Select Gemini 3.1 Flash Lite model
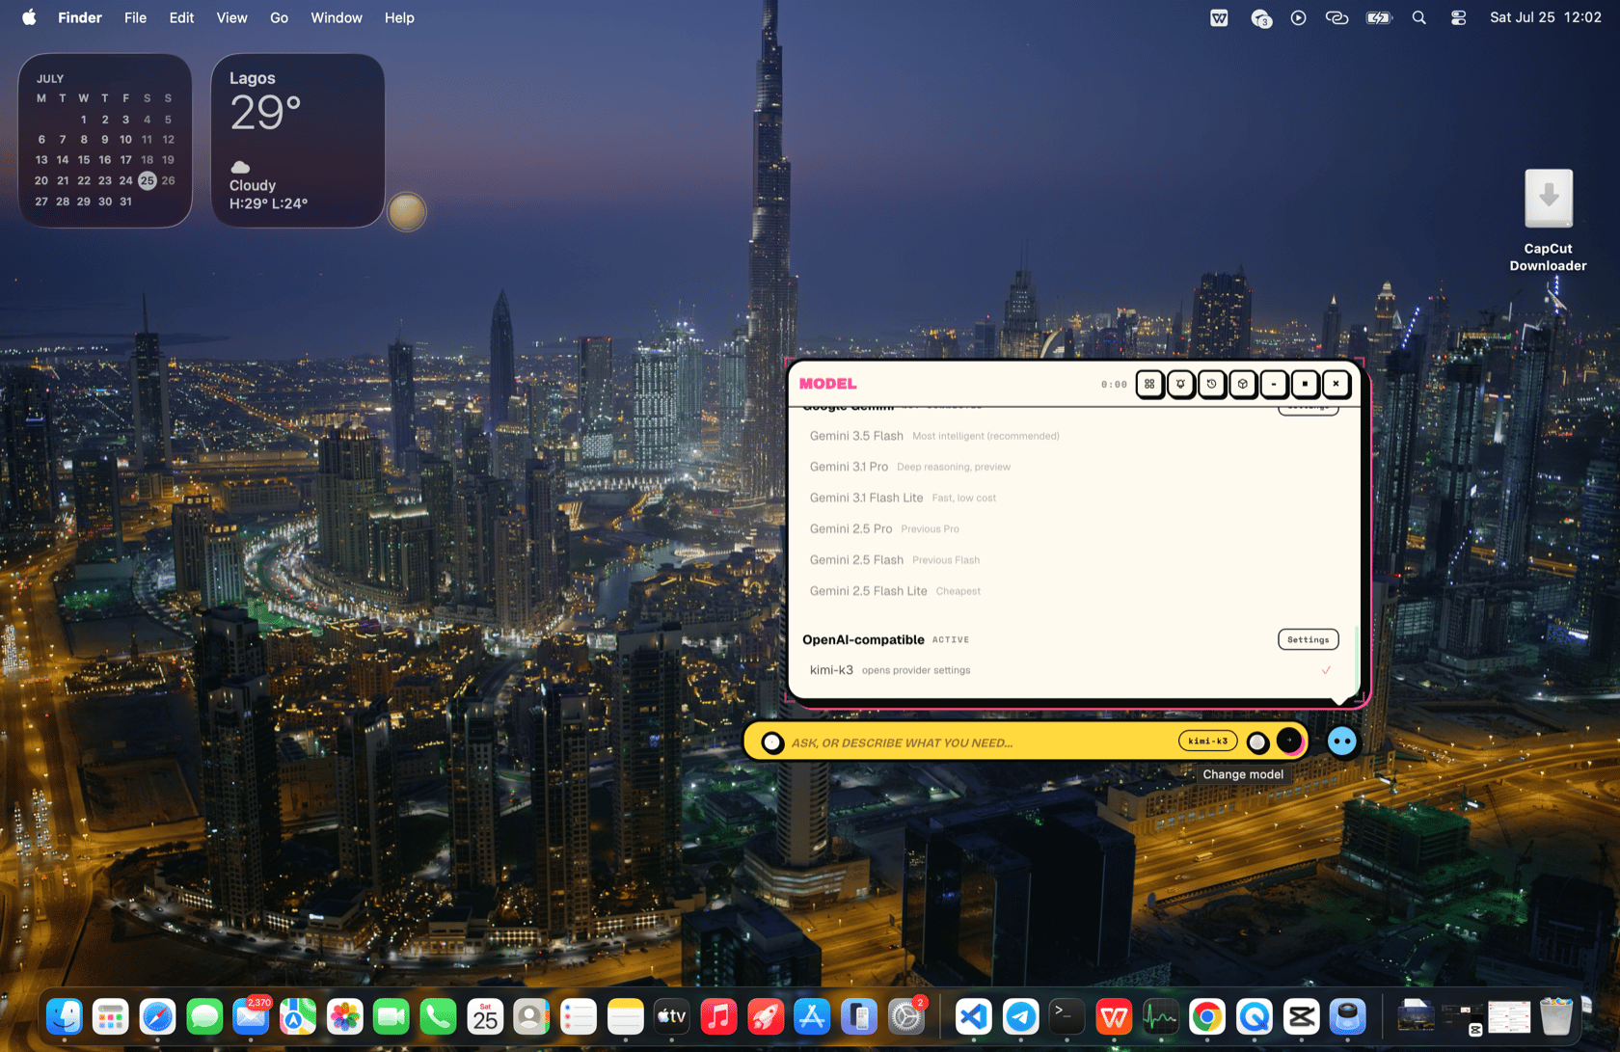The width and height of the screenshot is (1620, 1052). point(1070,498)
